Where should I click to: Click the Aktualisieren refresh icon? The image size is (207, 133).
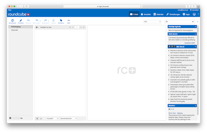click(12, 20)
